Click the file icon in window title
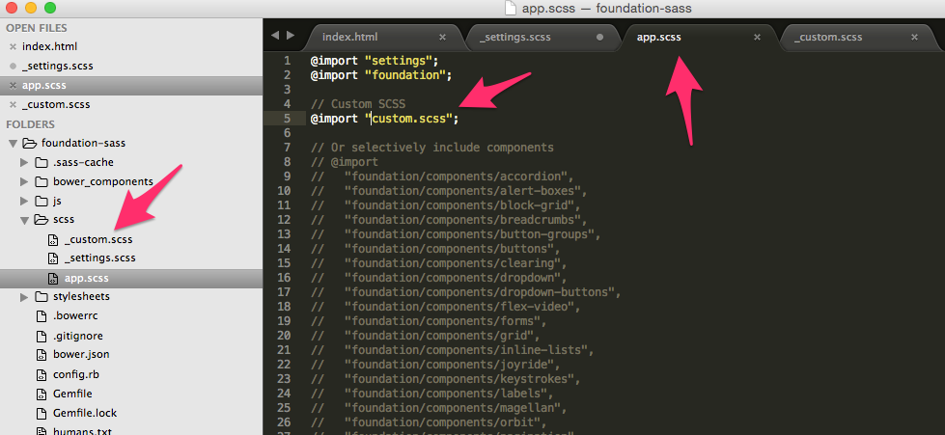 click(511, 8)
